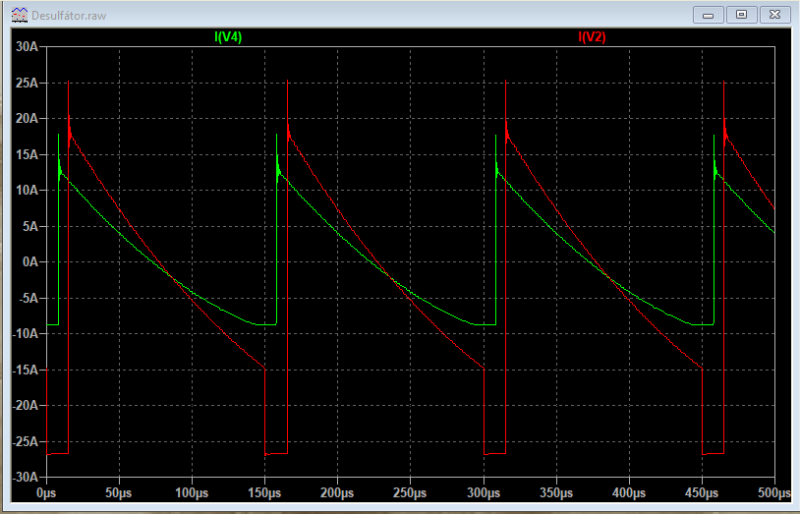
Task: Click the waveform window icon beside Desulfátor.raw
Action: (20, 15)
